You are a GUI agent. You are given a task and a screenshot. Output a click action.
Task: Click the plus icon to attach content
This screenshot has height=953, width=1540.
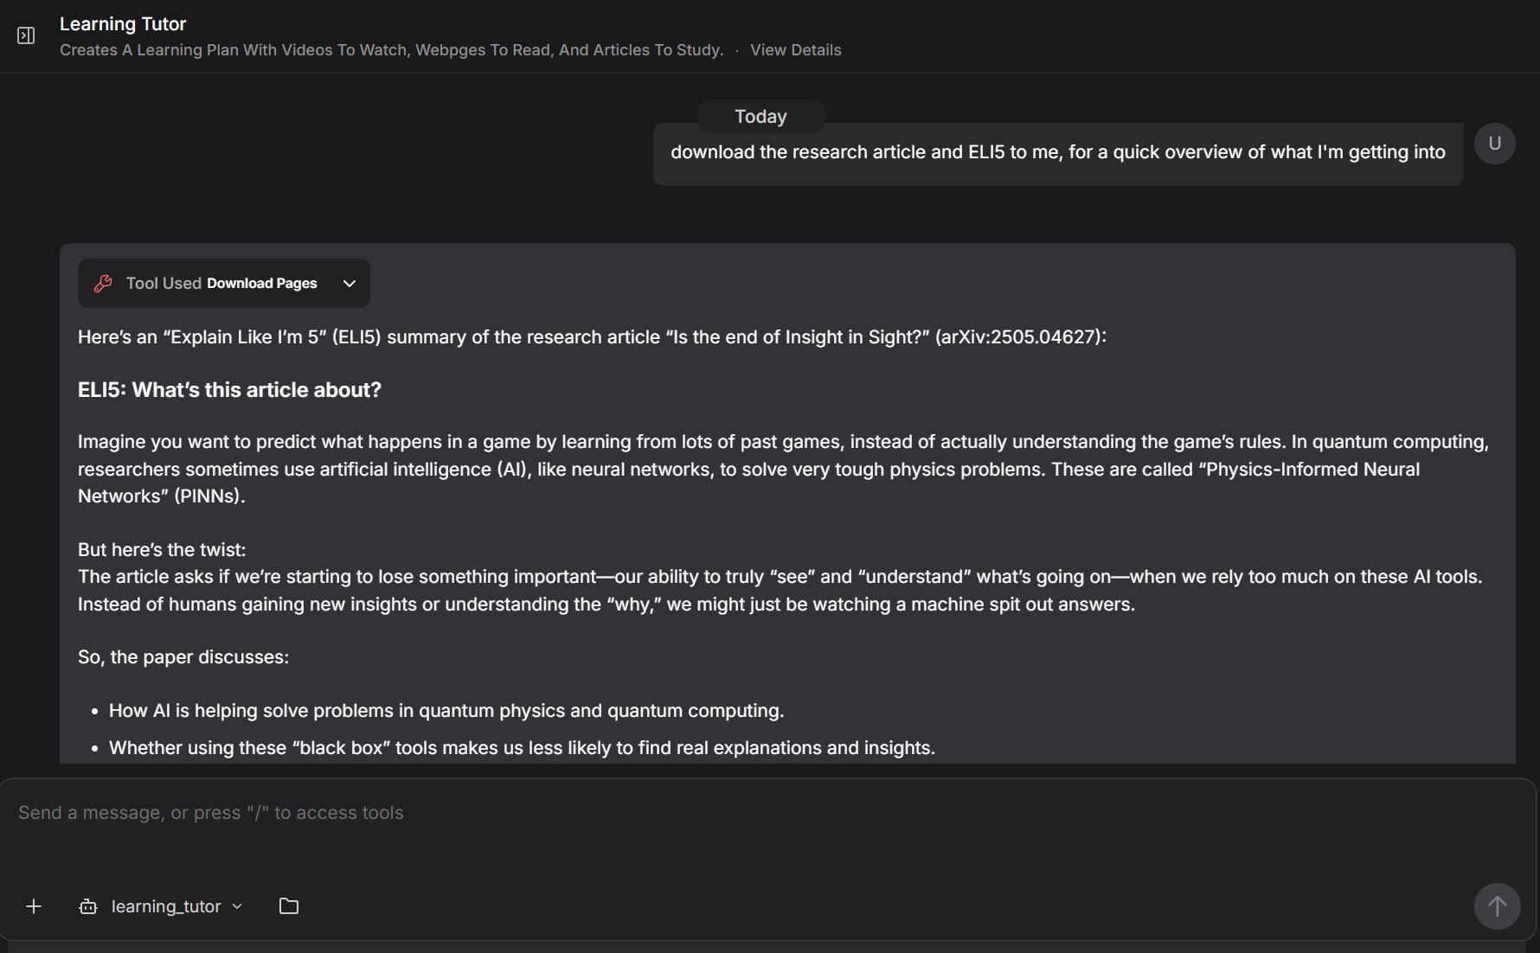pos(34,906)
